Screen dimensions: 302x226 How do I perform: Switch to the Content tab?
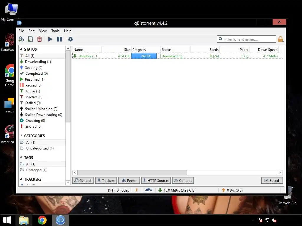coord(183,180)
